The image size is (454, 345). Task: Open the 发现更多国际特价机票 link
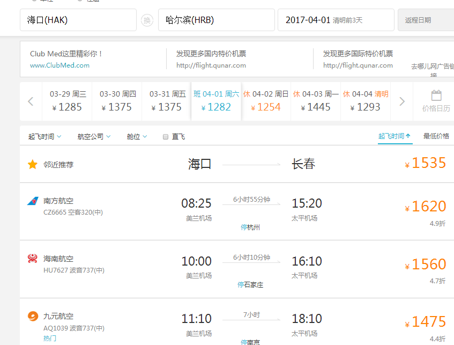358,54
